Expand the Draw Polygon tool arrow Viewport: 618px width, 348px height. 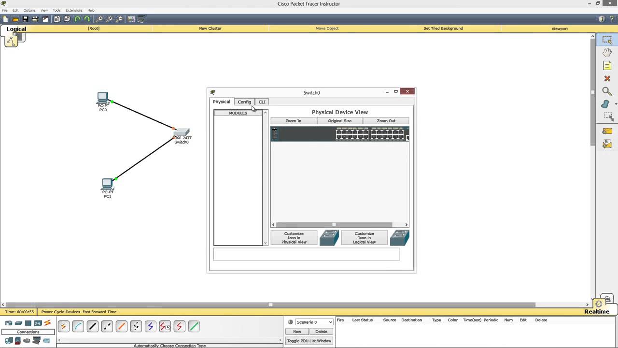(x=616, y=104)
